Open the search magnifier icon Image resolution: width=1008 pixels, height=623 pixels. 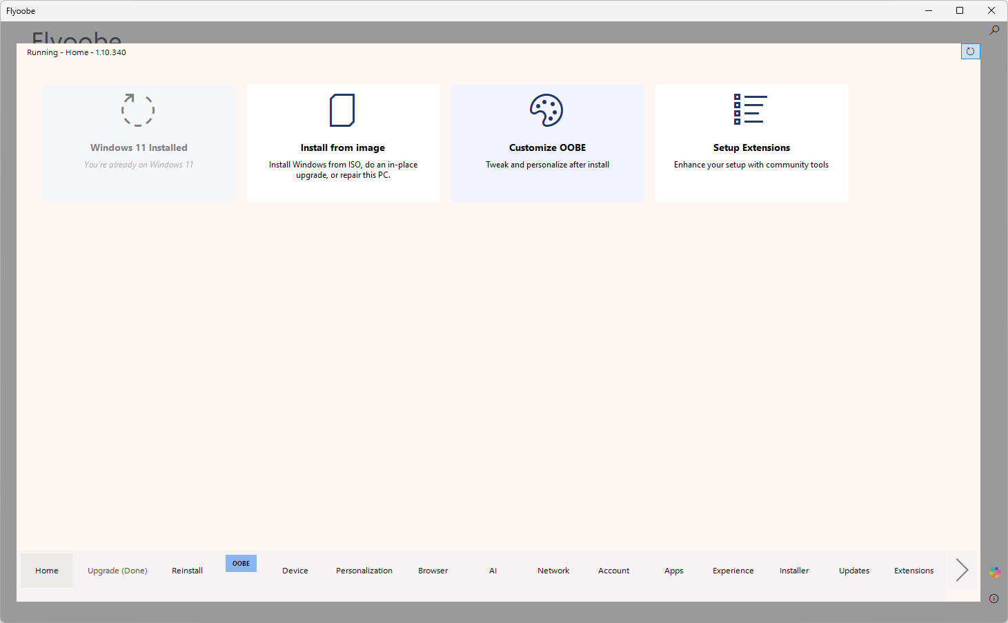(x=994, y=30)
